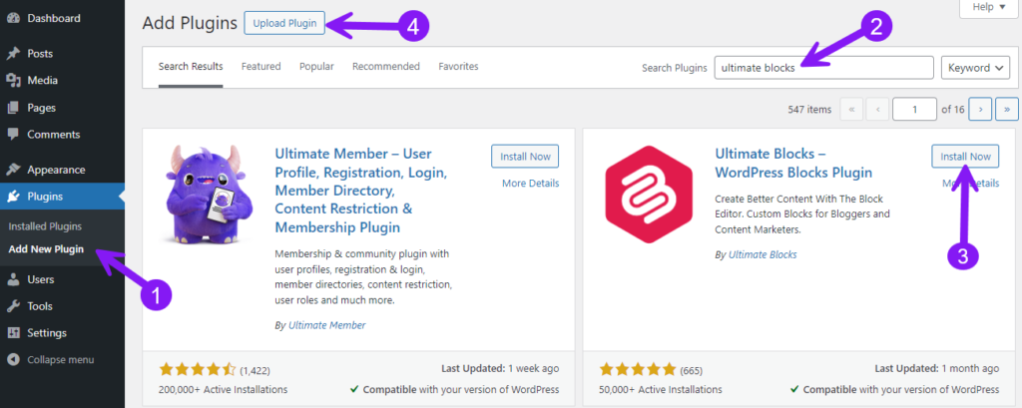Click the Pages icon in sidebar
Screen dimensions: 1022x408
[x=13, y=108]
